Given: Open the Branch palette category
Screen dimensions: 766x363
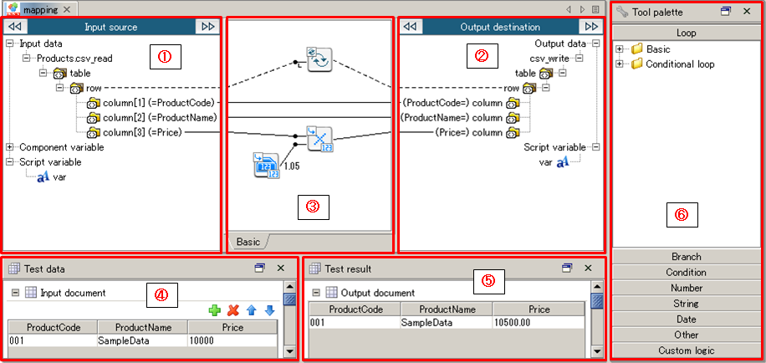Looking at the screenshot, I should point(686,257).
